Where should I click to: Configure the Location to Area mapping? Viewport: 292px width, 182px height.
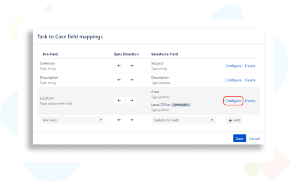pos(233,101)
